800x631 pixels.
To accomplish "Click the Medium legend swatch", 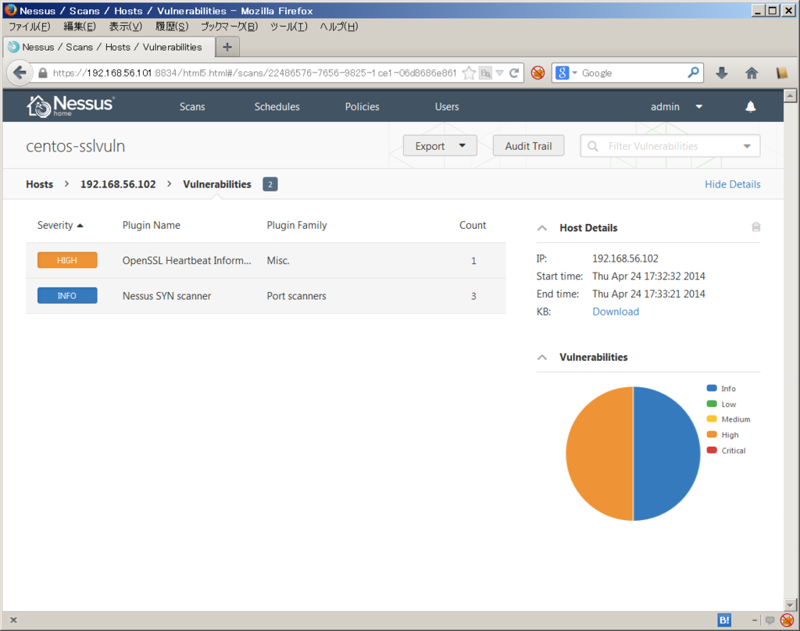I will point(712,419).
